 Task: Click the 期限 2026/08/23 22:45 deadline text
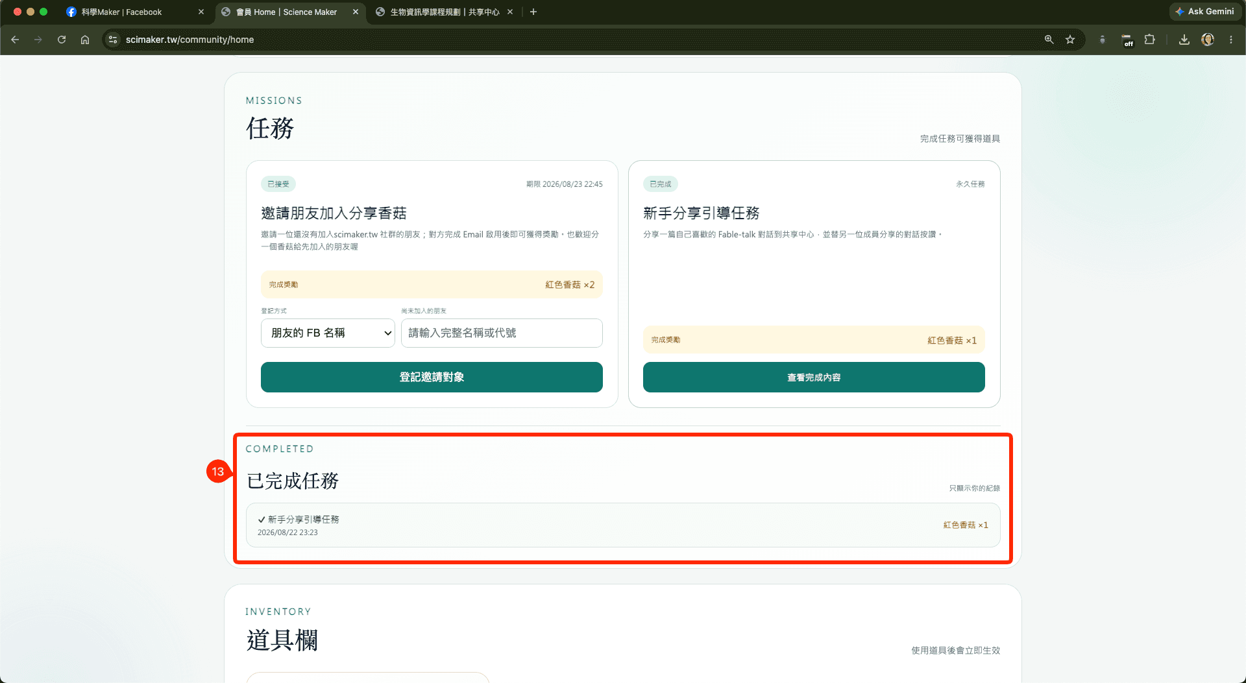point(565,184)
